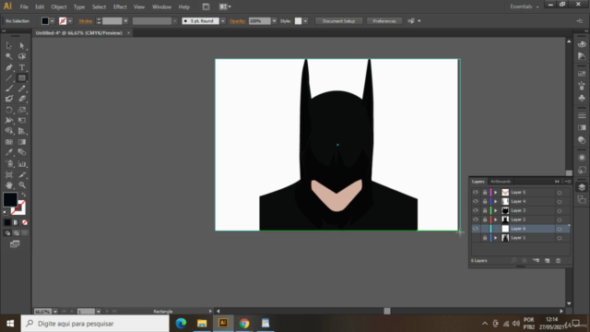Pick the Rectangle tool
Image resolution: width=590 pixels, height=332 pixels.
[22, 77]
